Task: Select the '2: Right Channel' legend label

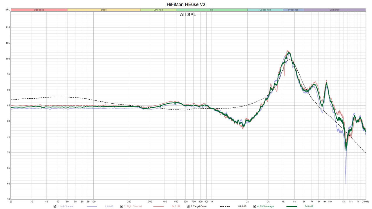Action: tap(133, 206)
